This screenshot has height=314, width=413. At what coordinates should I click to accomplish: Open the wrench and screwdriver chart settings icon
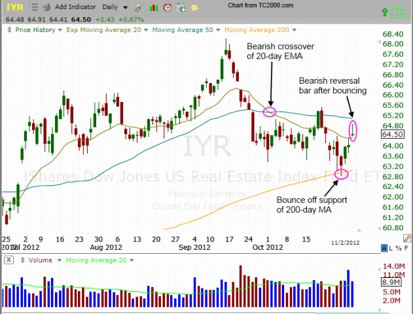click(139, 7)
